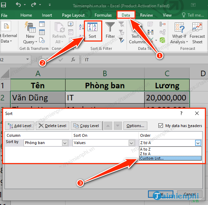This screenshot has width=208, height=205.
Task: Click the cell containing Văn Dũng
Action: pos(38,98)
